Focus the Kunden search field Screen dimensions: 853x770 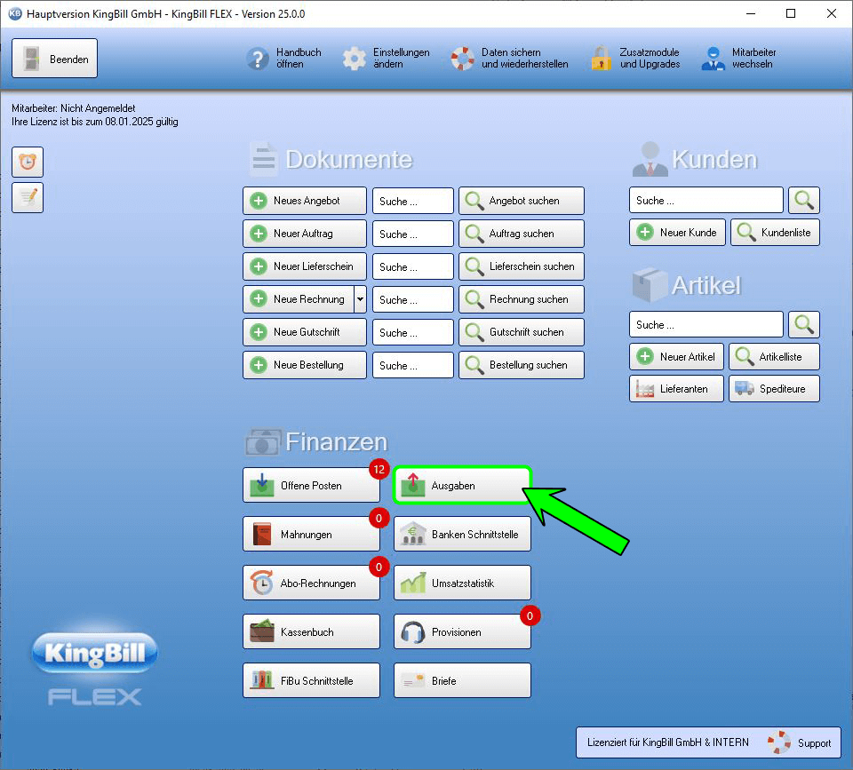click(706, 200)
